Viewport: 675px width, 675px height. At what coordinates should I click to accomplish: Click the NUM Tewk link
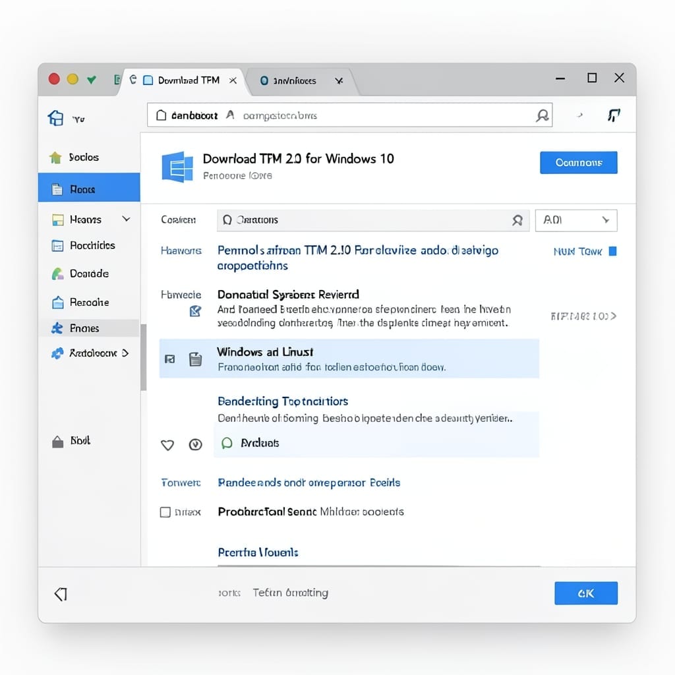click(x=577, y=251)
